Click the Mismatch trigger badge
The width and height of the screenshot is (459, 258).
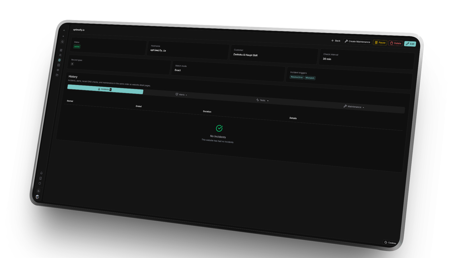(310, 78)
